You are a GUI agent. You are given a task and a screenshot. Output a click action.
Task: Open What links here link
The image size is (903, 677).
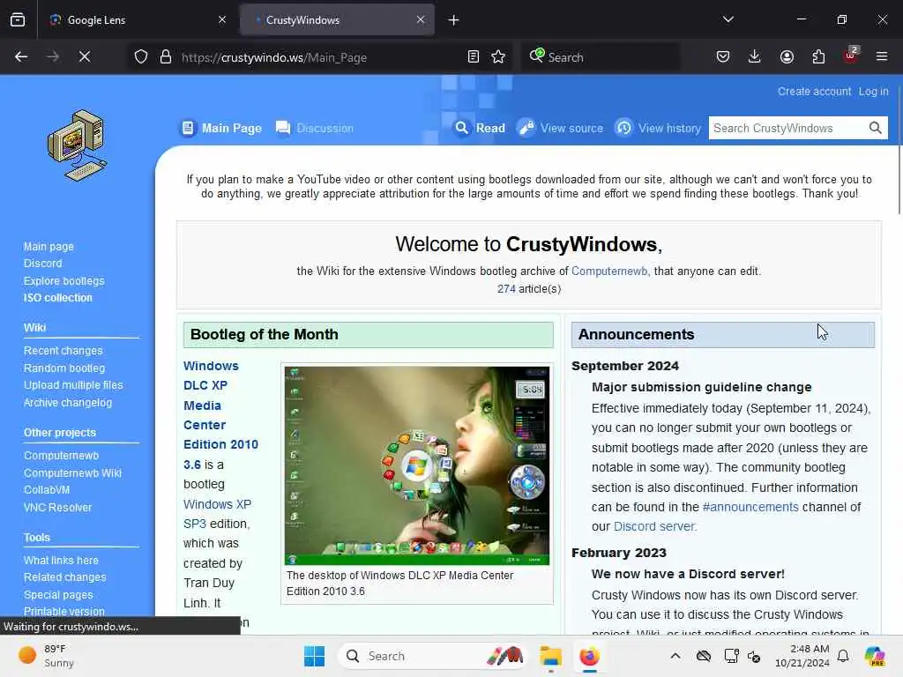point(61,560)
